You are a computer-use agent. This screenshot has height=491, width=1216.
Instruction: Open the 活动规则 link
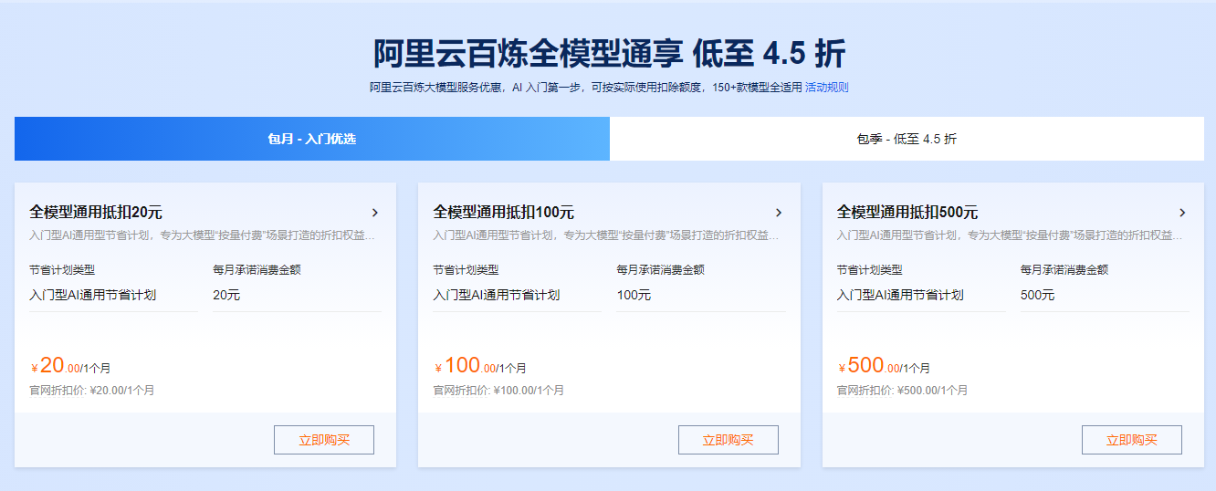826,88
